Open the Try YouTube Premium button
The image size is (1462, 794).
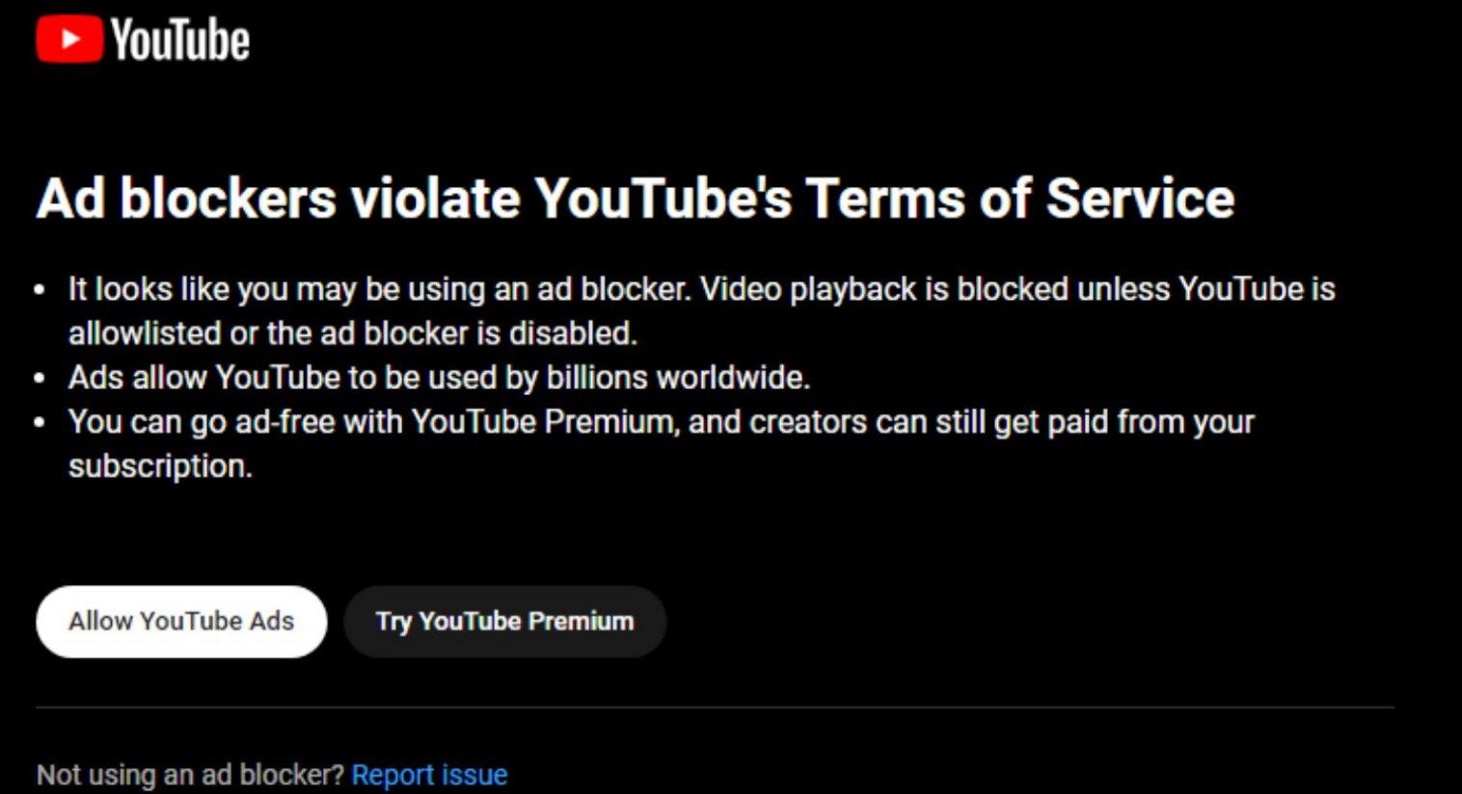click(x=504, y=622)
